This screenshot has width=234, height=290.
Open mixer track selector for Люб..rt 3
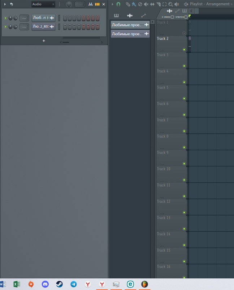(24, 18)
